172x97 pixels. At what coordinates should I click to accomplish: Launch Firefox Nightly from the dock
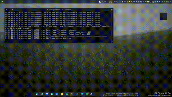point(42,94)
